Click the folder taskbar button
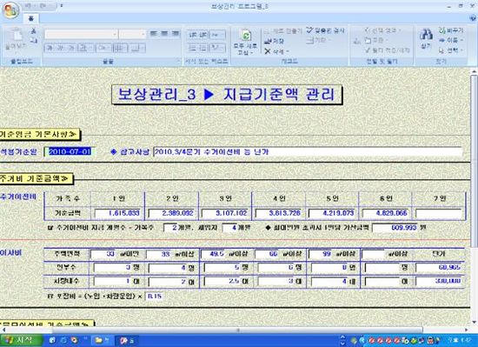This screenshot has width=478, height=347. coord(102,340)
